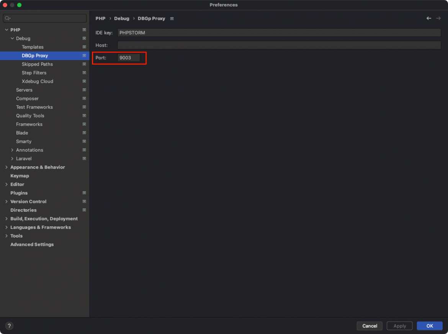The image size is (448, 334).
Task: Confirm with the OK button
Action: [x=429, y=326]
